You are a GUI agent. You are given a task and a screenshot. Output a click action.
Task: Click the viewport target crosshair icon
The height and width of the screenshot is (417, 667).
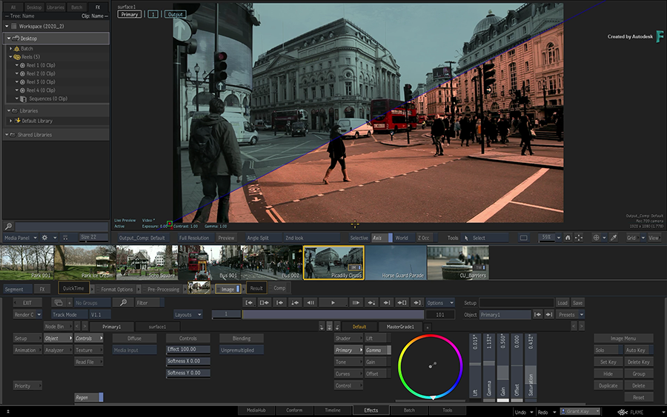click(x=597, y=238)
